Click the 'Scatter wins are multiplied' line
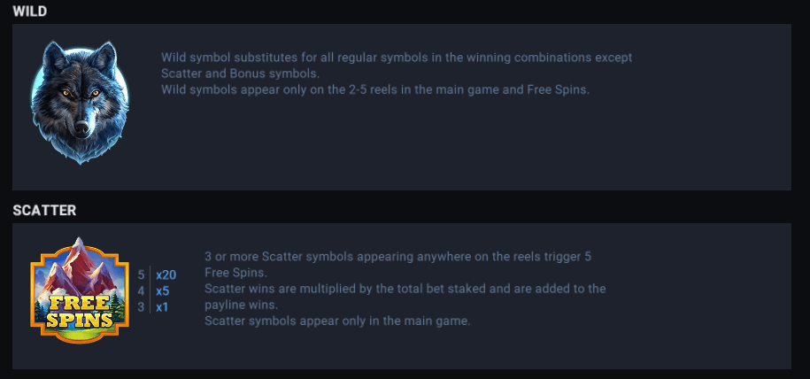Image resolution: width=810 pixels, height=379 pixels. point(405,289)
